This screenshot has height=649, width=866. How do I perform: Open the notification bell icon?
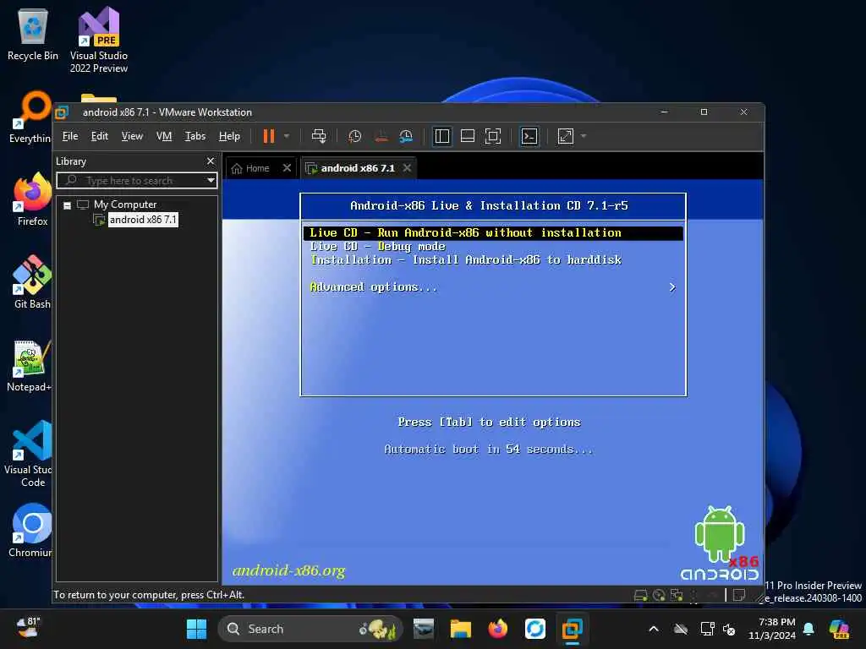click(808, 629)
